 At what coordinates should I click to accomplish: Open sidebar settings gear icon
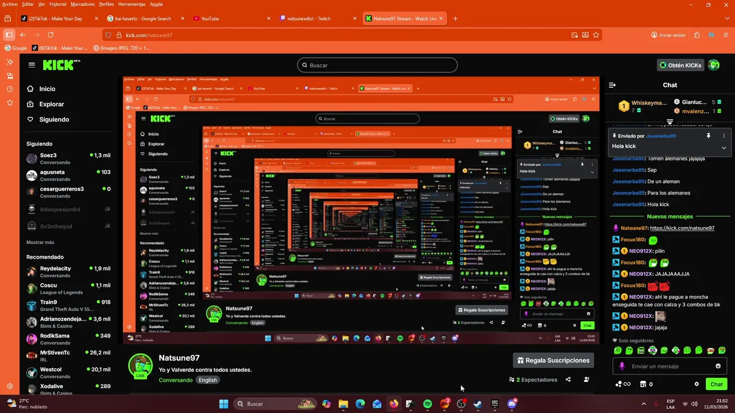pos(10,386)
